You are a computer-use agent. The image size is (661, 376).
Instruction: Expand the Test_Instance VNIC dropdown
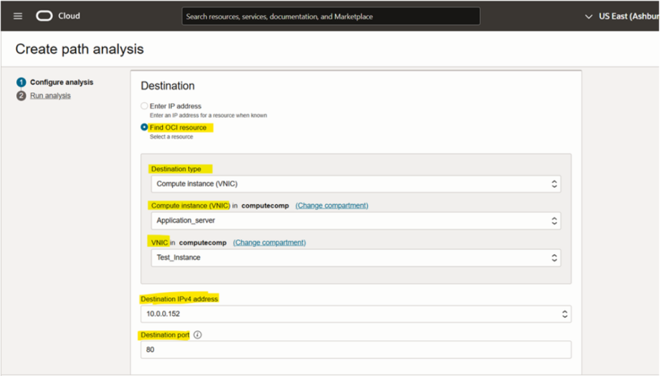coord(356,257)
